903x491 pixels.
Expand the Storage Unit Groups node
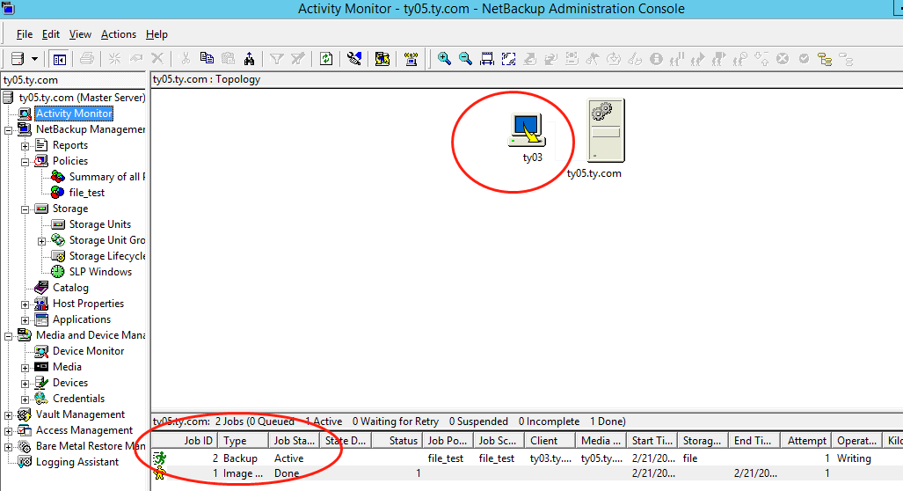coord(41,241)
